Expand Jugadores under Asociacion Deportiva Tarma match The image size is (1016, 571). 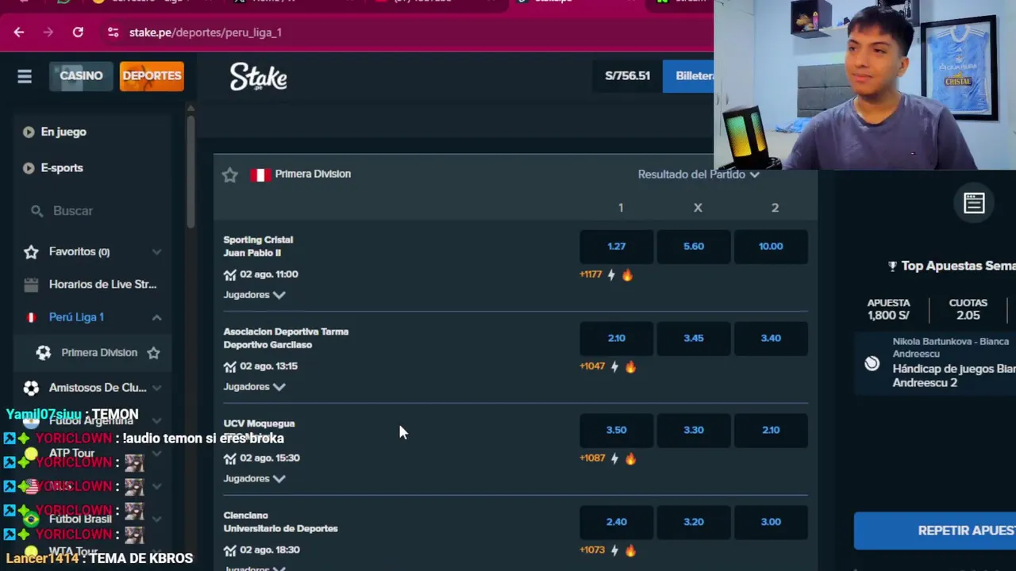(x=254, y=387)
